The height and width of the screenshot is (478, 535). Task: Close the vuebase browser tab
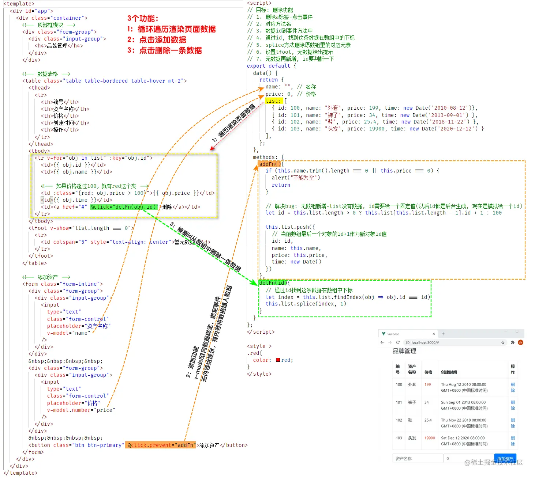click(434, 334)
